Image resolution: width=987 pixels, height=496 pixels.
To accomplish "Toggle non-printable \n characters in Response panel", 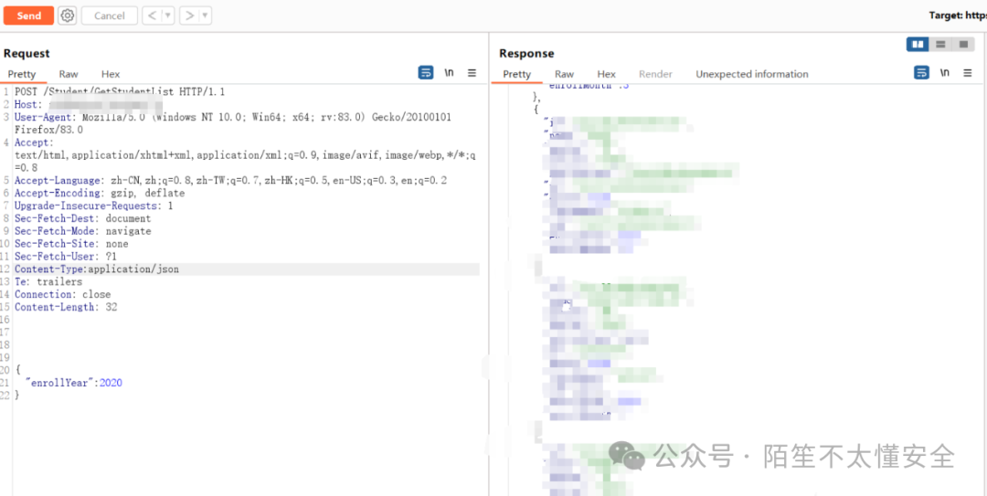I will click(945, 73).
